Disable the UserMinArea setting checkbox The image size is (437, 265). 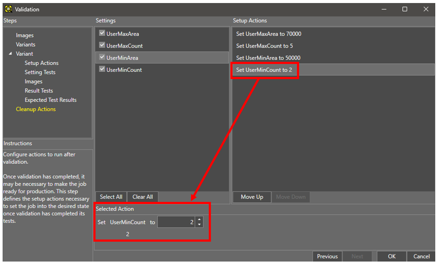click(x=102, y=57)
